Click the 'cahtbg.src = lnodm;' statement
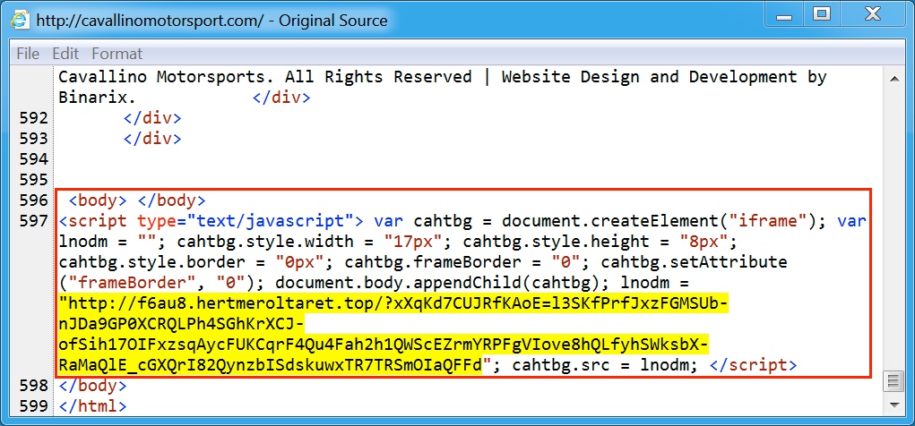Viewport: 915px width, 426px height. (x=605, y=365)
